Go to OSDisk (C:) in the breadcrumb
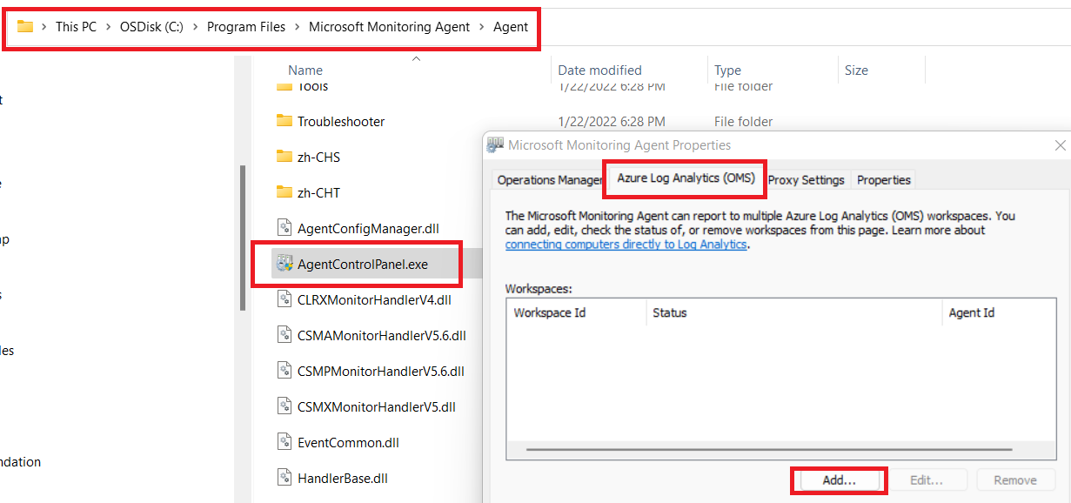Viewport: 1071px width, 503px height. click(151, 27)
